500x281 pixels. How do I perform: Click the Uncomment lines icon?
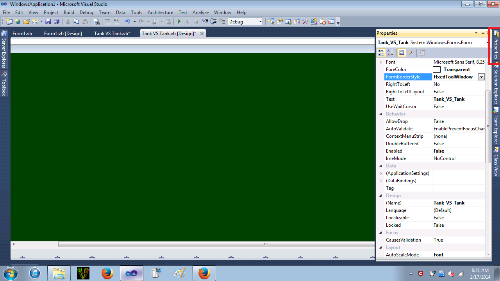coord(116,22)
